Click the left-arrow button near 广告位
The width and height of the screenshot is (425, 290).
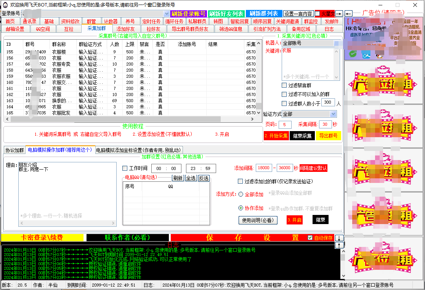click(x=348, y=14)
